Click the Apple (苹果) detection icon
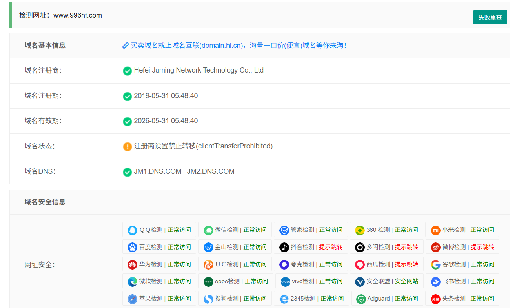The image size is (510, 308). [x=132, y=298]
